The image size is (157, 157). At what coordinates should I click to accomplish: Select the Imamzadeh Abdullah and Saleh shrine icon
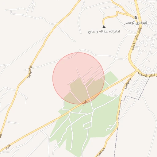[x=104, y=27]
